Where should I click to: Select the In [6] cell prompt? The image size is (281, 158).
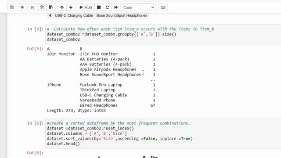coord(35,123)
